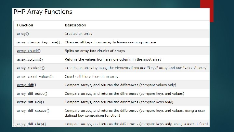Click the Function column header
The image size is (234, 132).
pyautogui.click(x=25, y=25)
